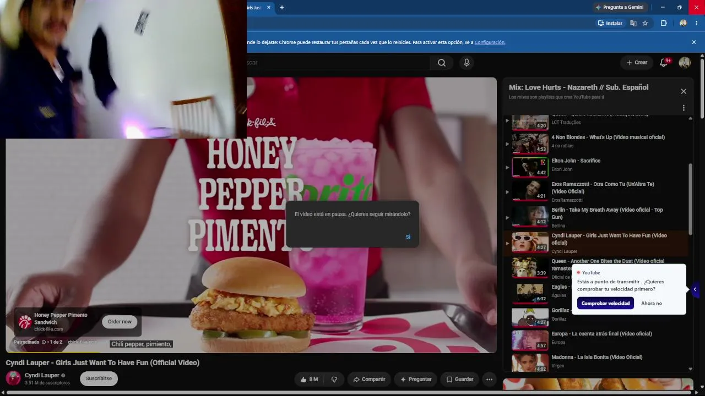Image resolution: width=705 pixels, height=396 pixels.
Task: Open the Chick-fil-A ad logo
Action: 25,322
